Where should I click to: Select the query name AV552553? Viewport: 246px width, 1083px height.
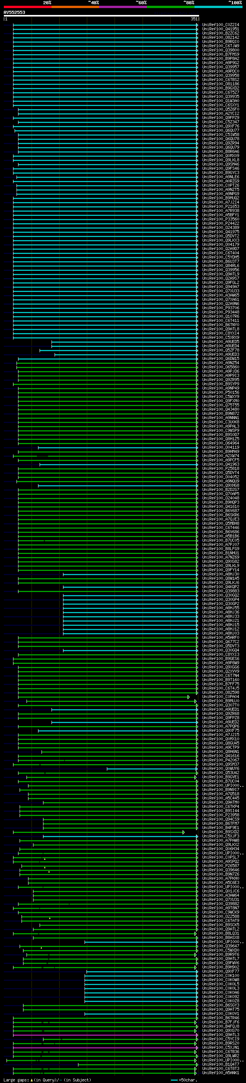[x=14, y=12]
